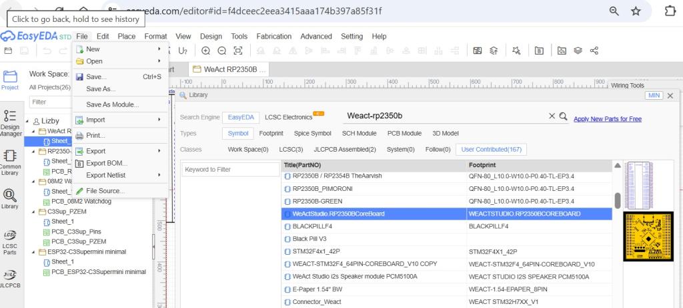Choose Save As Module from File menu
683x308 pixels.
pos(112,104)
